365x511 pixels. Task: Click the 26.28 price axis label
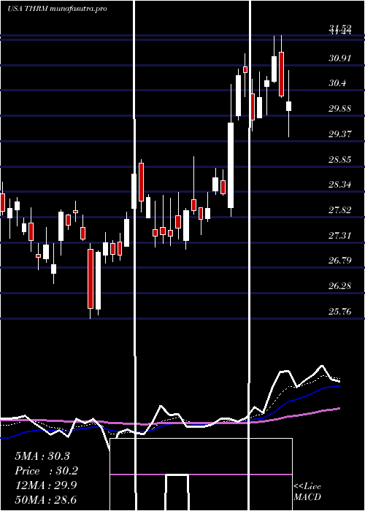pos(340,286)
